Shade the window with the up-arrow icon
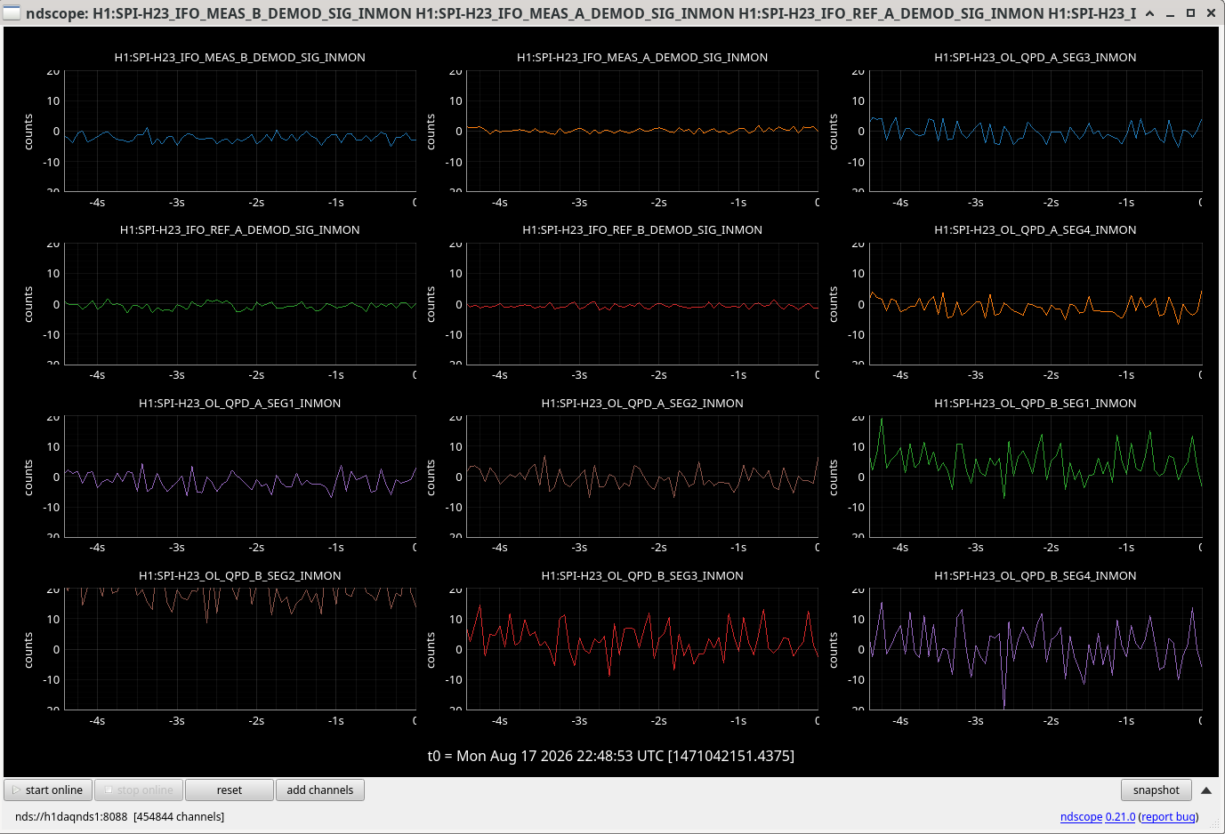1225x834 pixels. pyautogui.click(x=1149, y=13)
